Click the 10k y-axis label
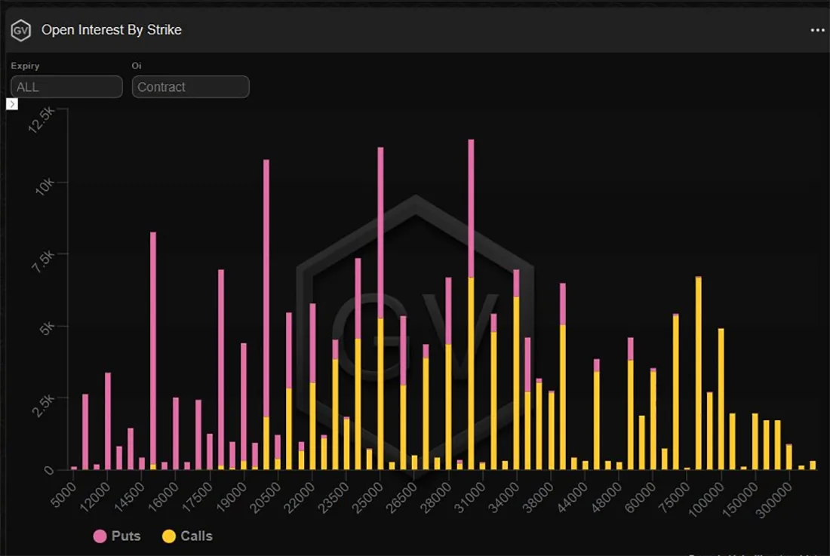 tap(45, 186)
